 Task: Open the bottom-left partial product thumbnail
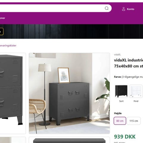point(13,140)
